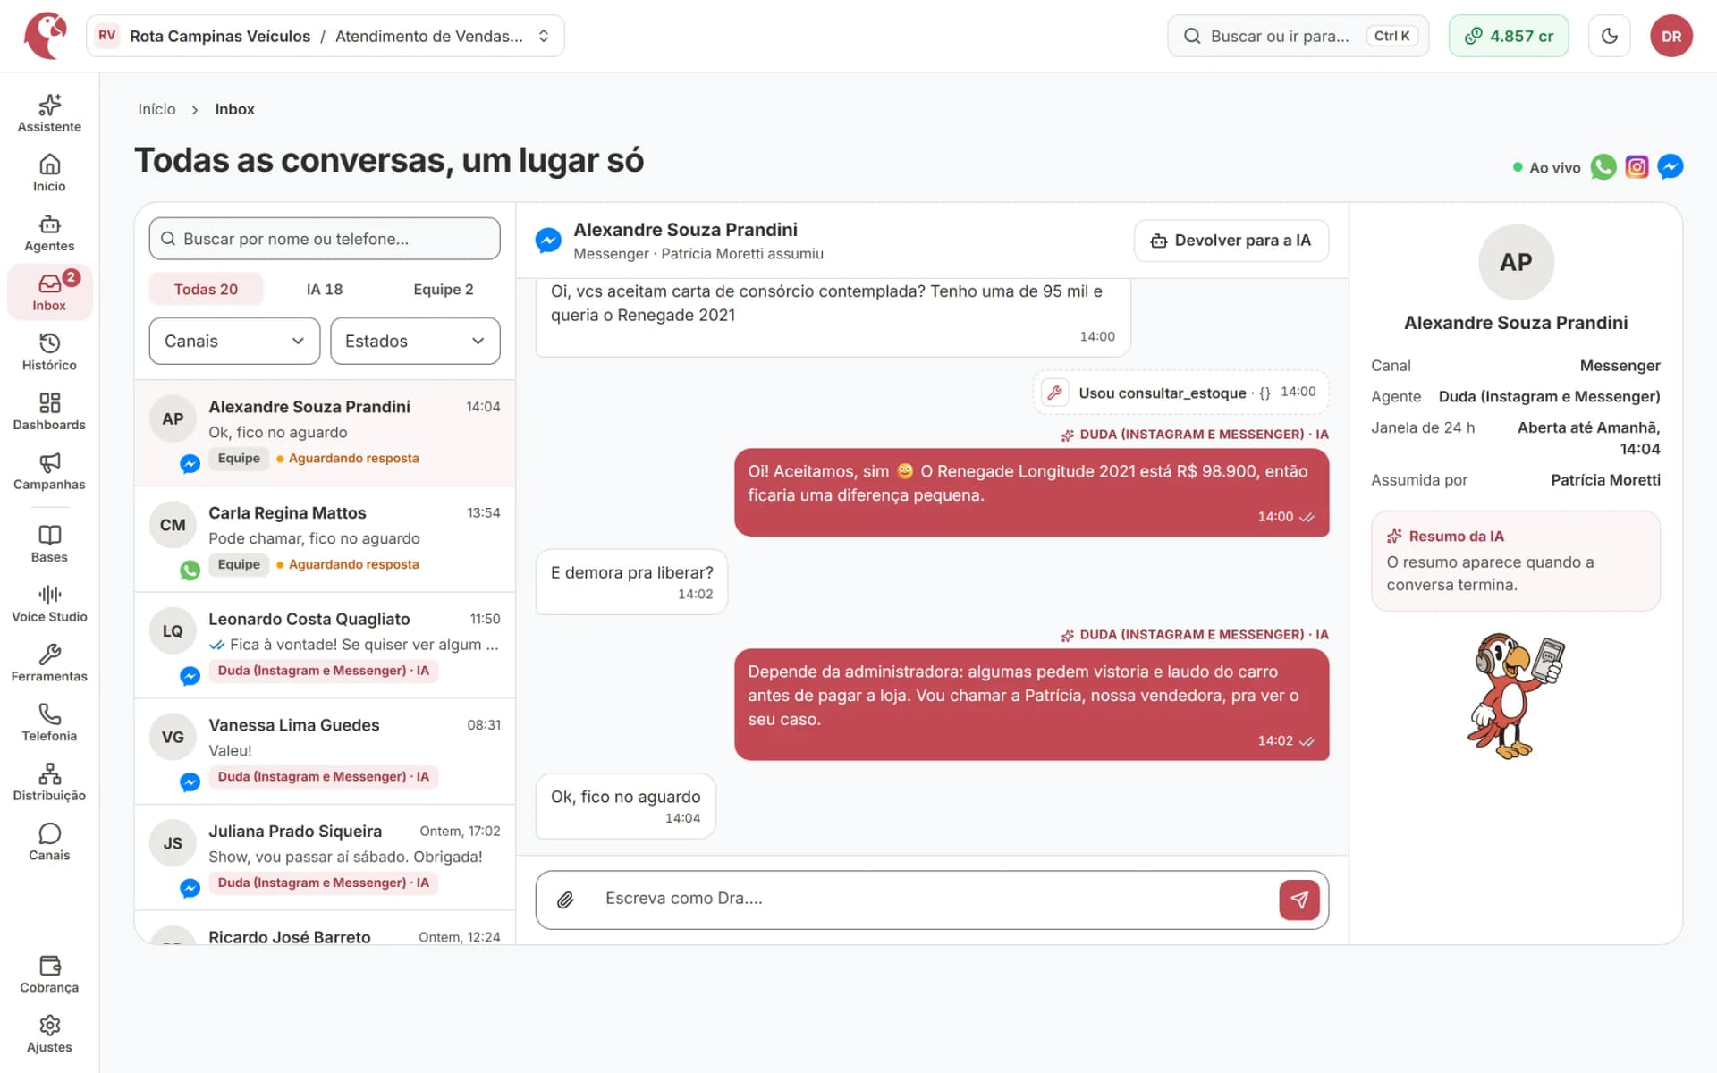Open Histórico in the sidebar

[x=49, y=352]
